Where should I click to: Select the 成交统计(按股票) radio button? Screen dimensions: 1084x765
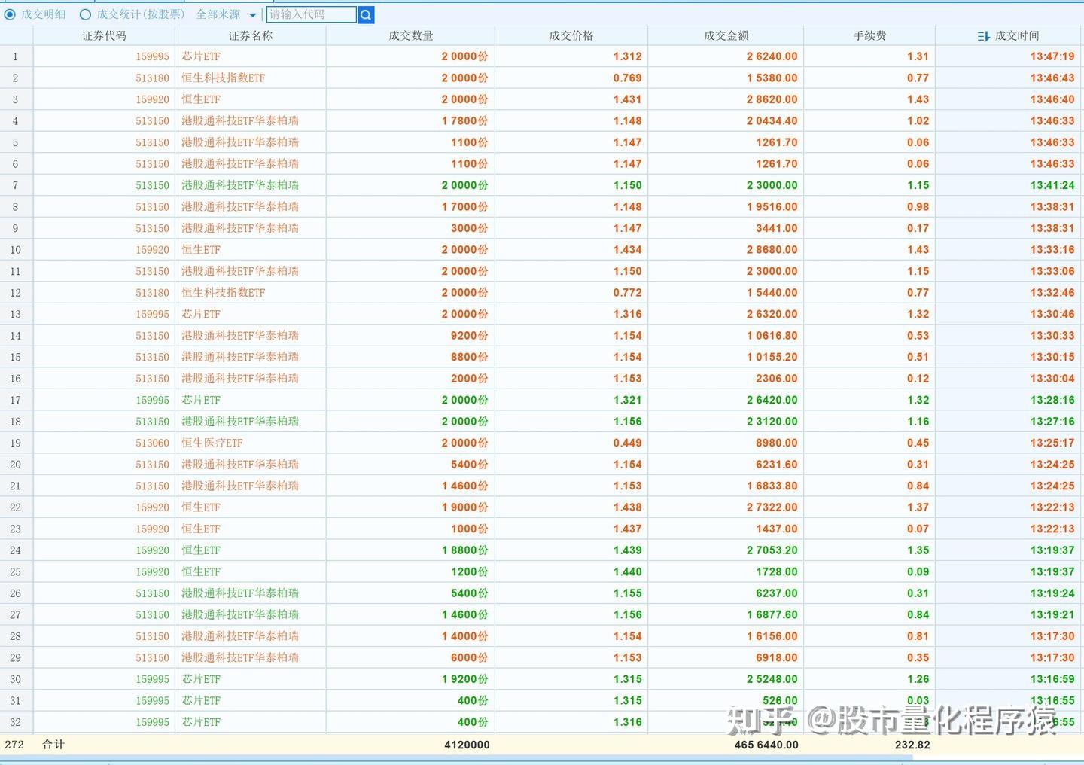point(85,14)
